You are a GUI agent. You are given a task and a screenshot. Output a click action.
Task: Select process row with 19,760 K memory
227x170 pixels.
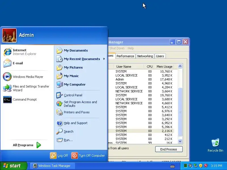[x=141, y=95]
